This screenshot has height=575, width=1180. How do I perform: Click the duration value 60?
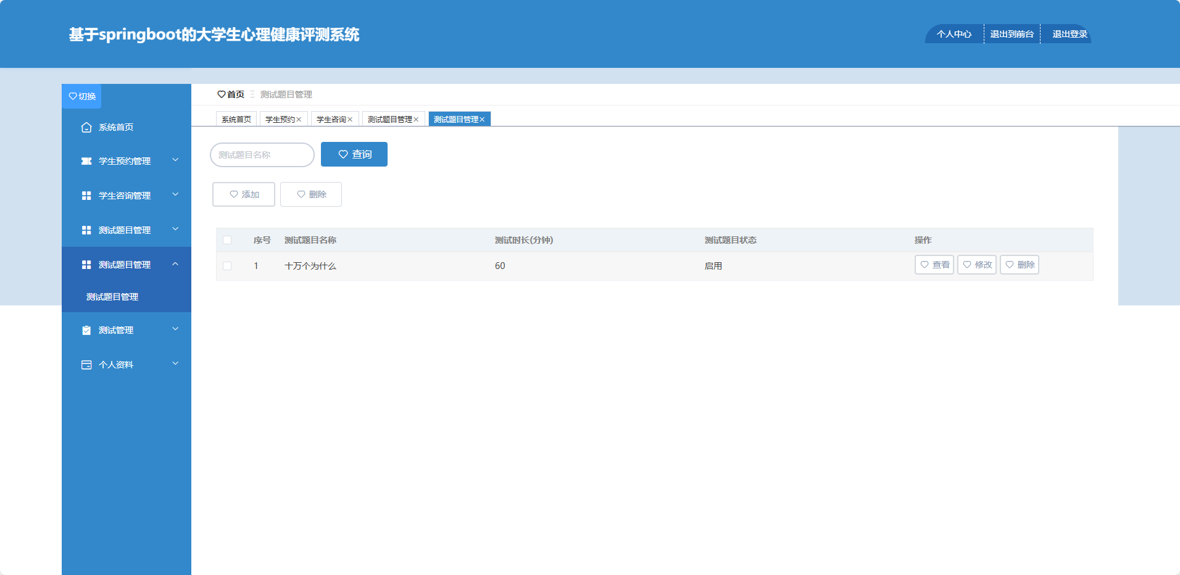(x=500, y=266)
